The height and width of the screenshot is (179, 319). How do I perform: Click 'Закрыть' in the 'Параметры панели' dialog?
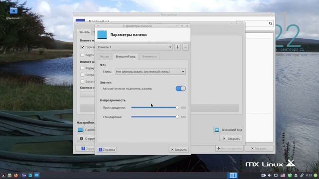(x=179, y=150)
